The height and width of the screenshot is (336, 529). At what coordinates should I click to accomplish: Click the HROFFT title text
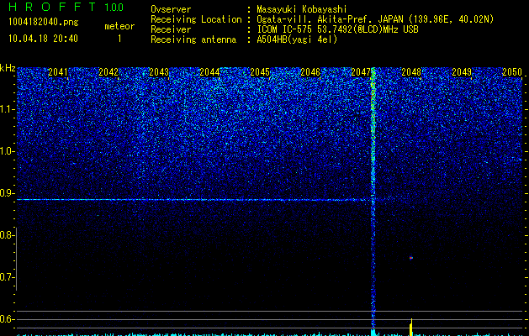pos(51,7)
